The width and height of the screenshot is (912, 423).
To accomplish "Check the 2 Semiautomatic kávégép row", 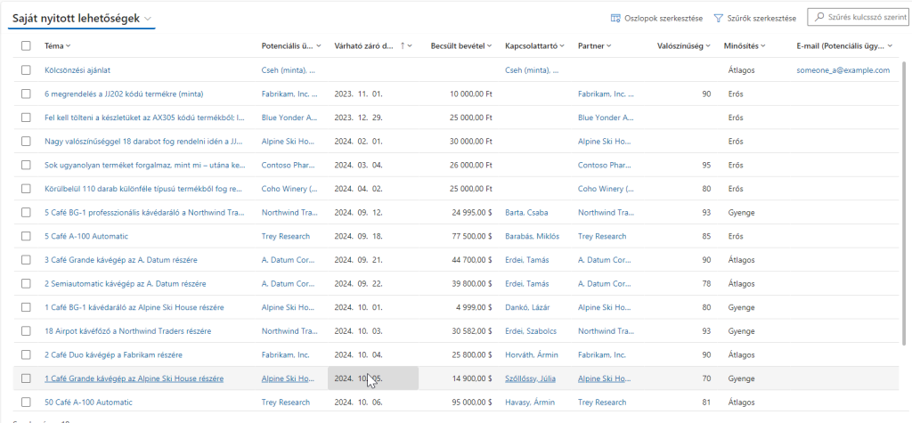I will point(26,284).
